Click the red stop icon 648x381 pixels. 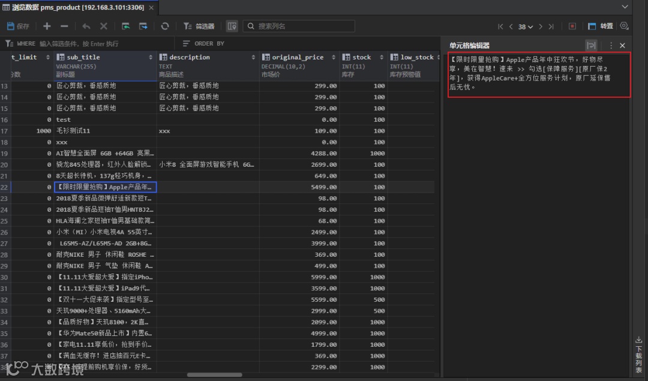pyautogui.click(x=572, y=26)
